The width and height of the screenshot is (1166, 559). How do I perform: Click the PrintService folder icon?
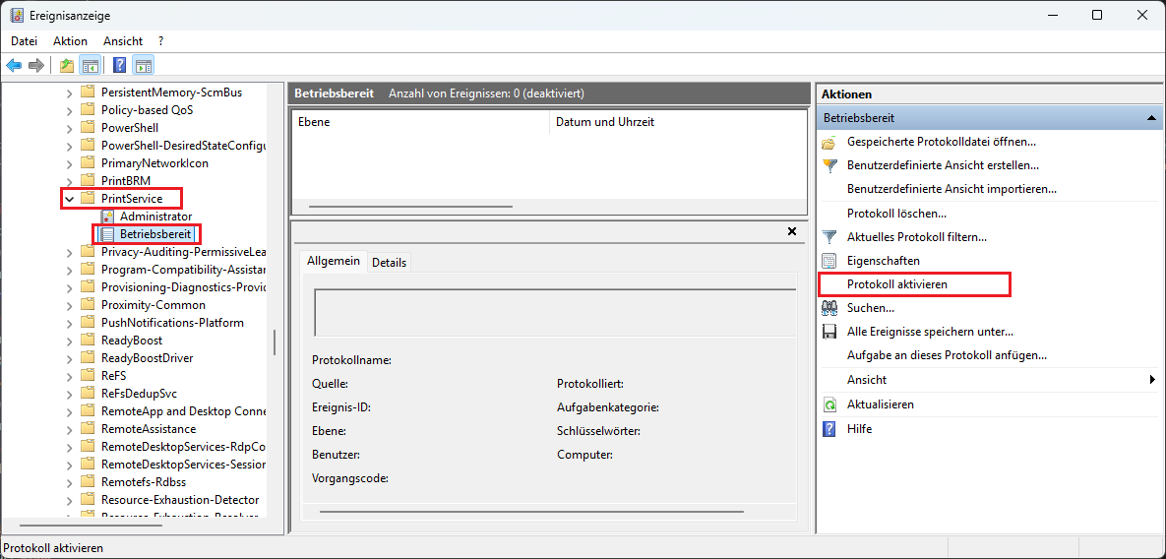(x=88, y=199)
